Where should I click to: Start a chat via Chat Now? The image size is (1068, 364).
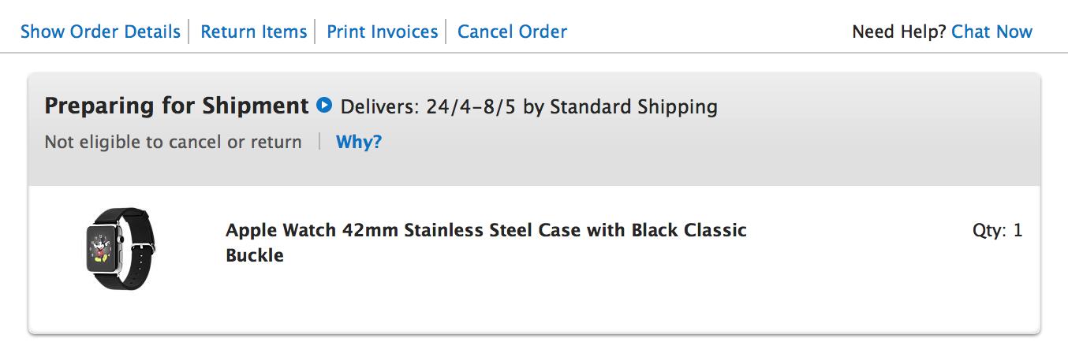[x=991, y=32]
